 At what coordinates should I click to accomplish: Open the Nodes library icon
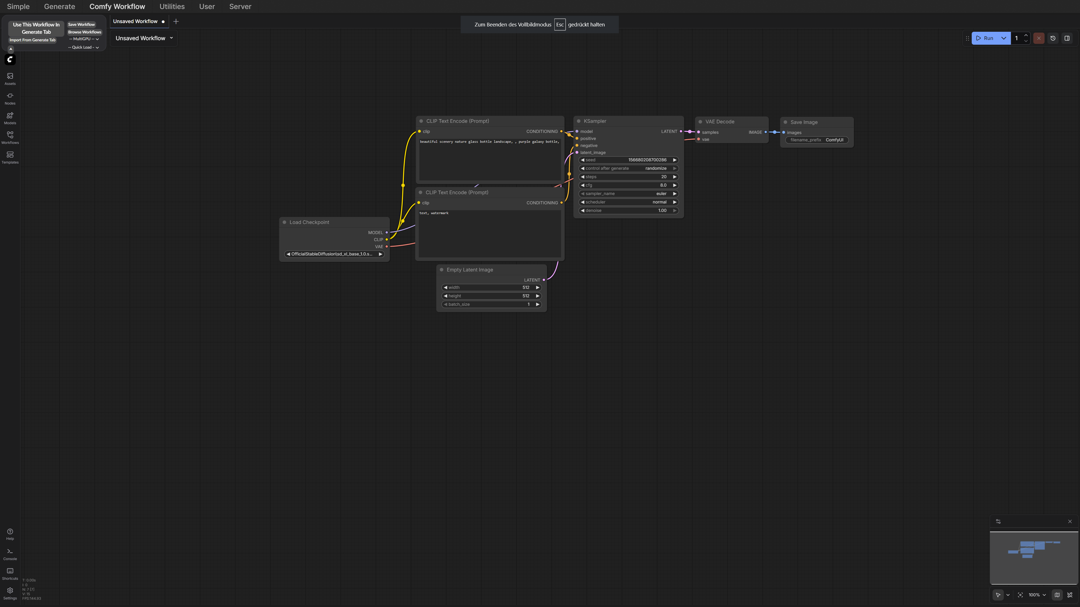coord(10,98)
